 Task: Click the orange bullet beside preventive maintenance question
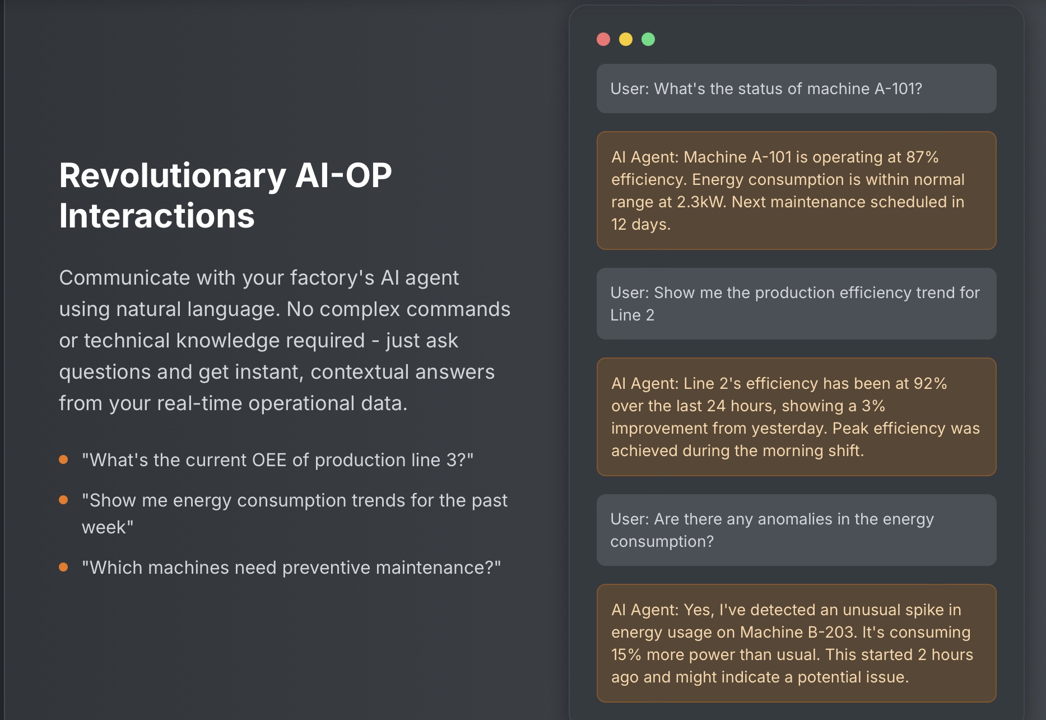coord(63,567)
